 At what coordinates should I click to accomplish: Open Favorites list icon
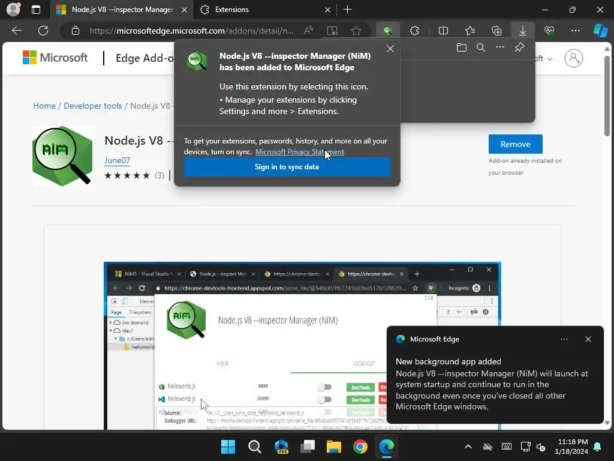470,31
